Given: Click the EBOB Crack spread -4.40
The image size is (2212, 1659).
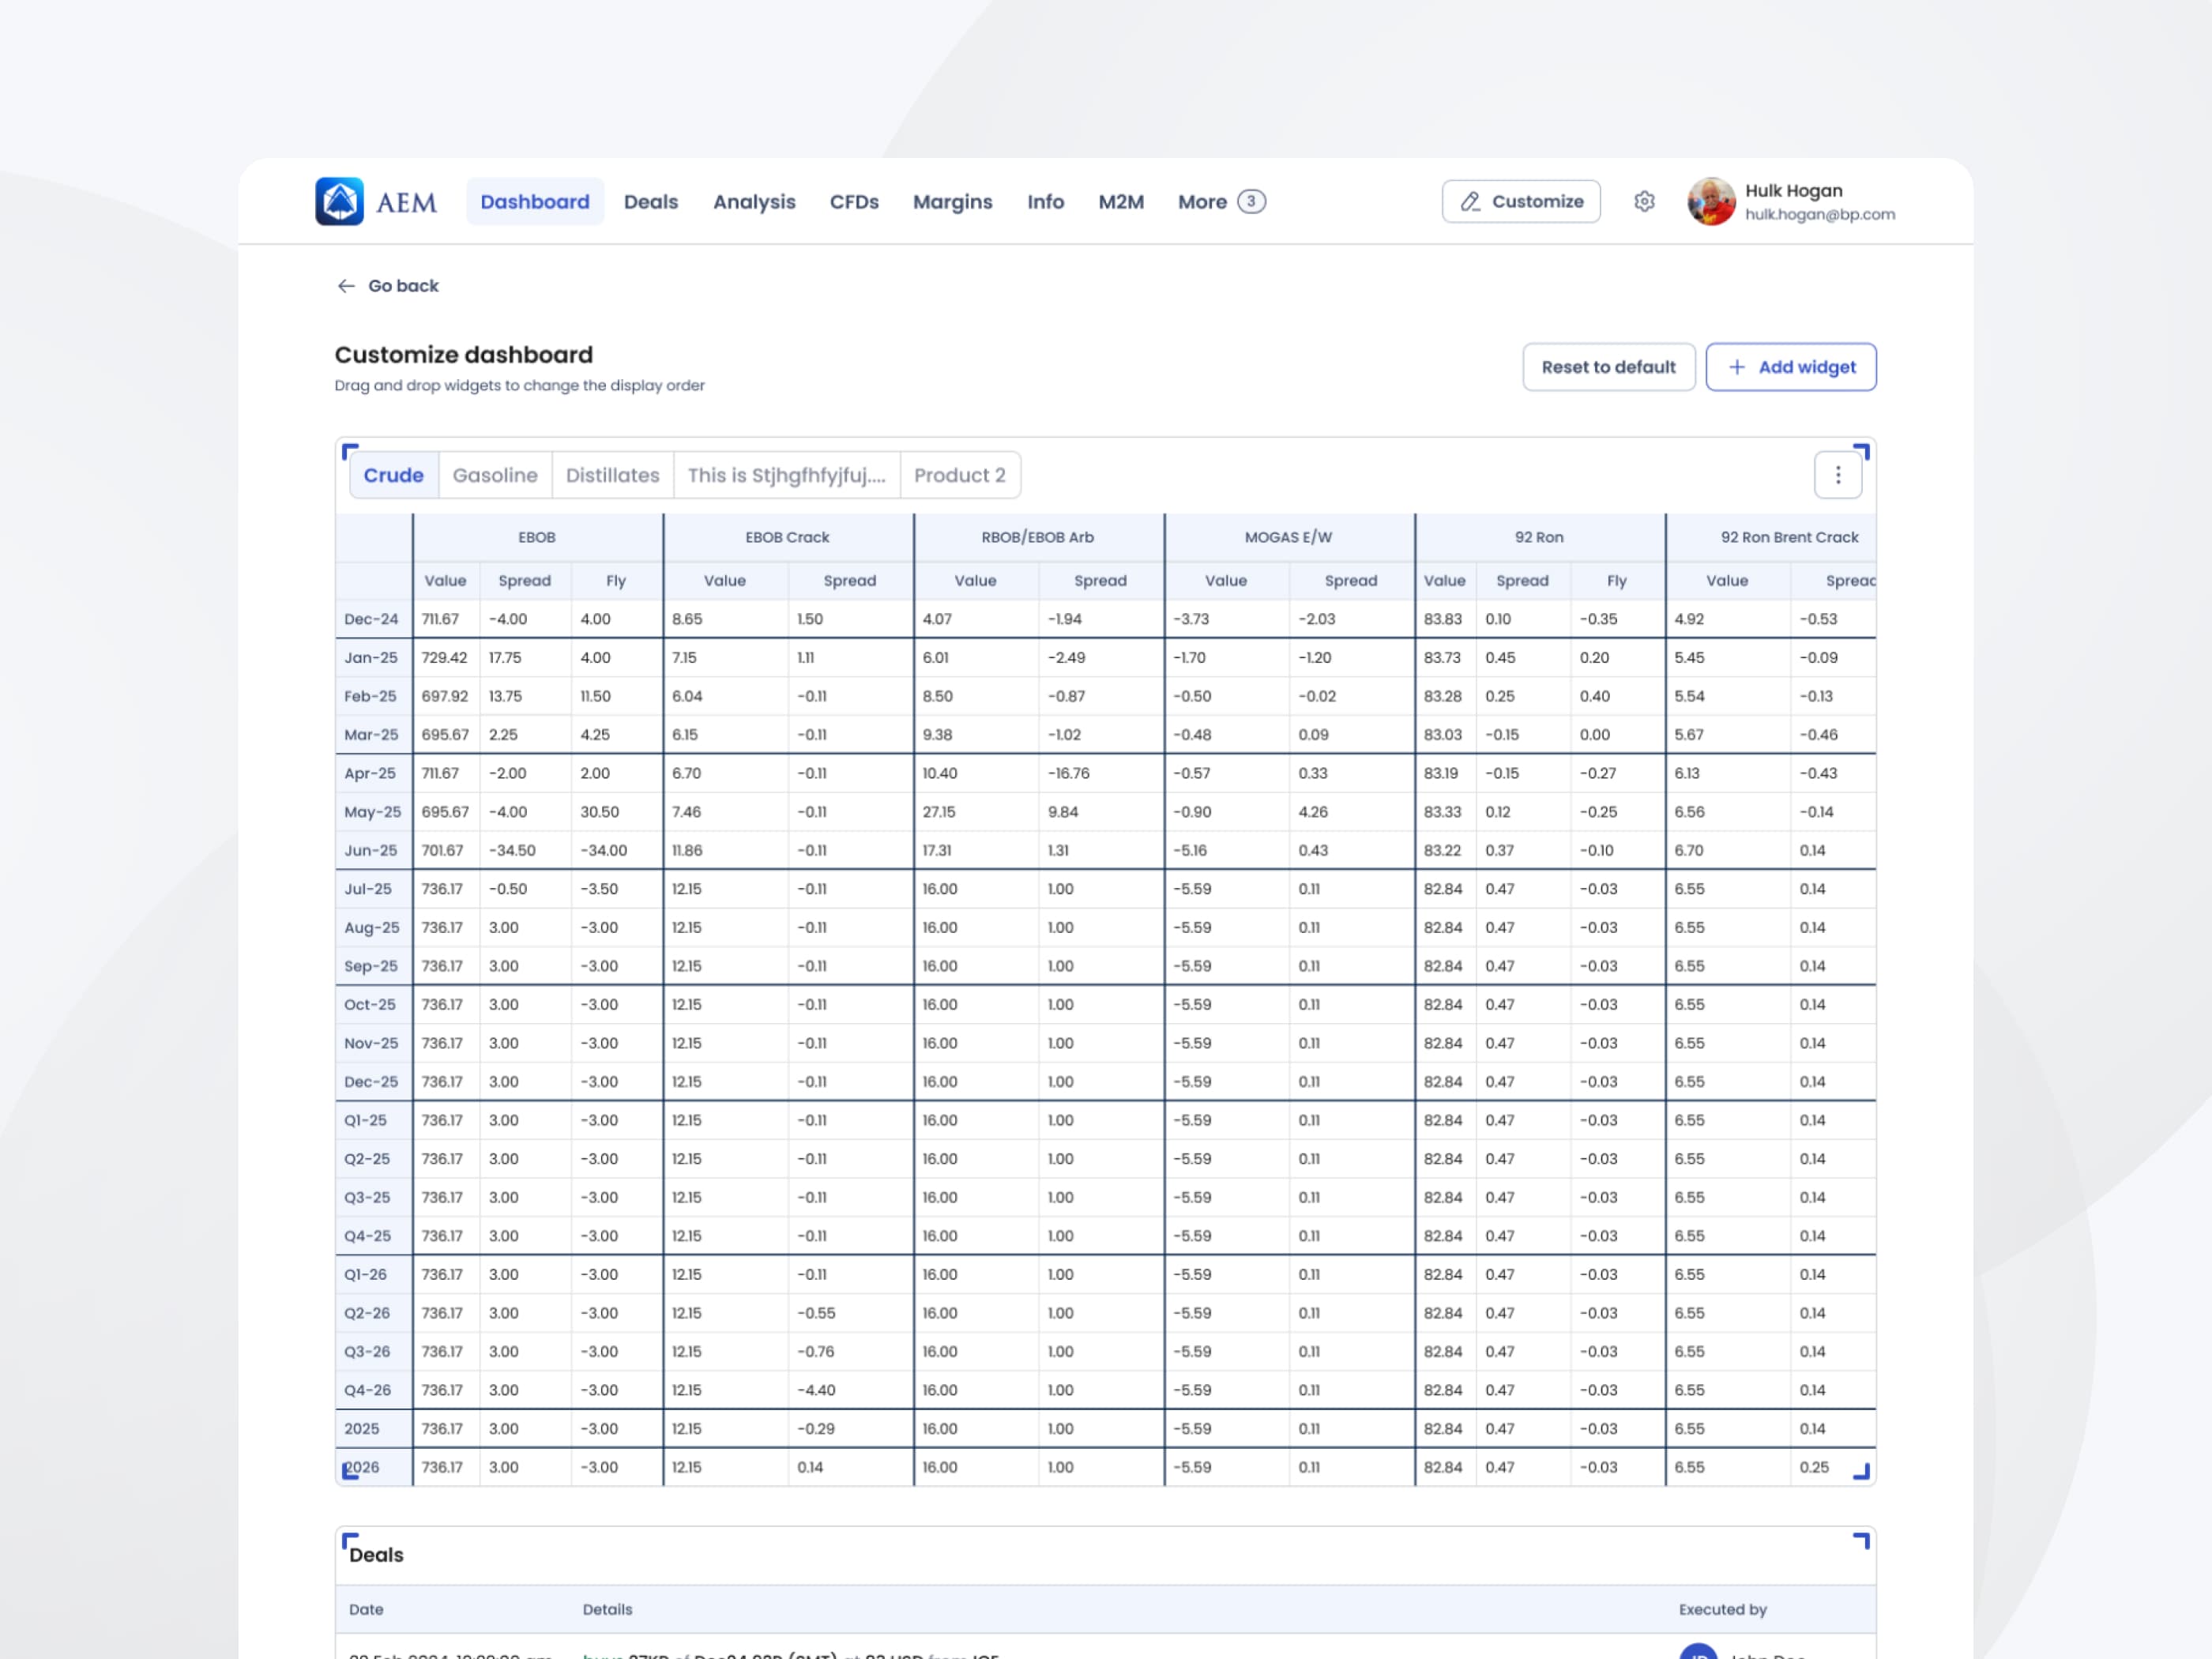Looking at the screenshot, I should click(x=816, y=1390).
